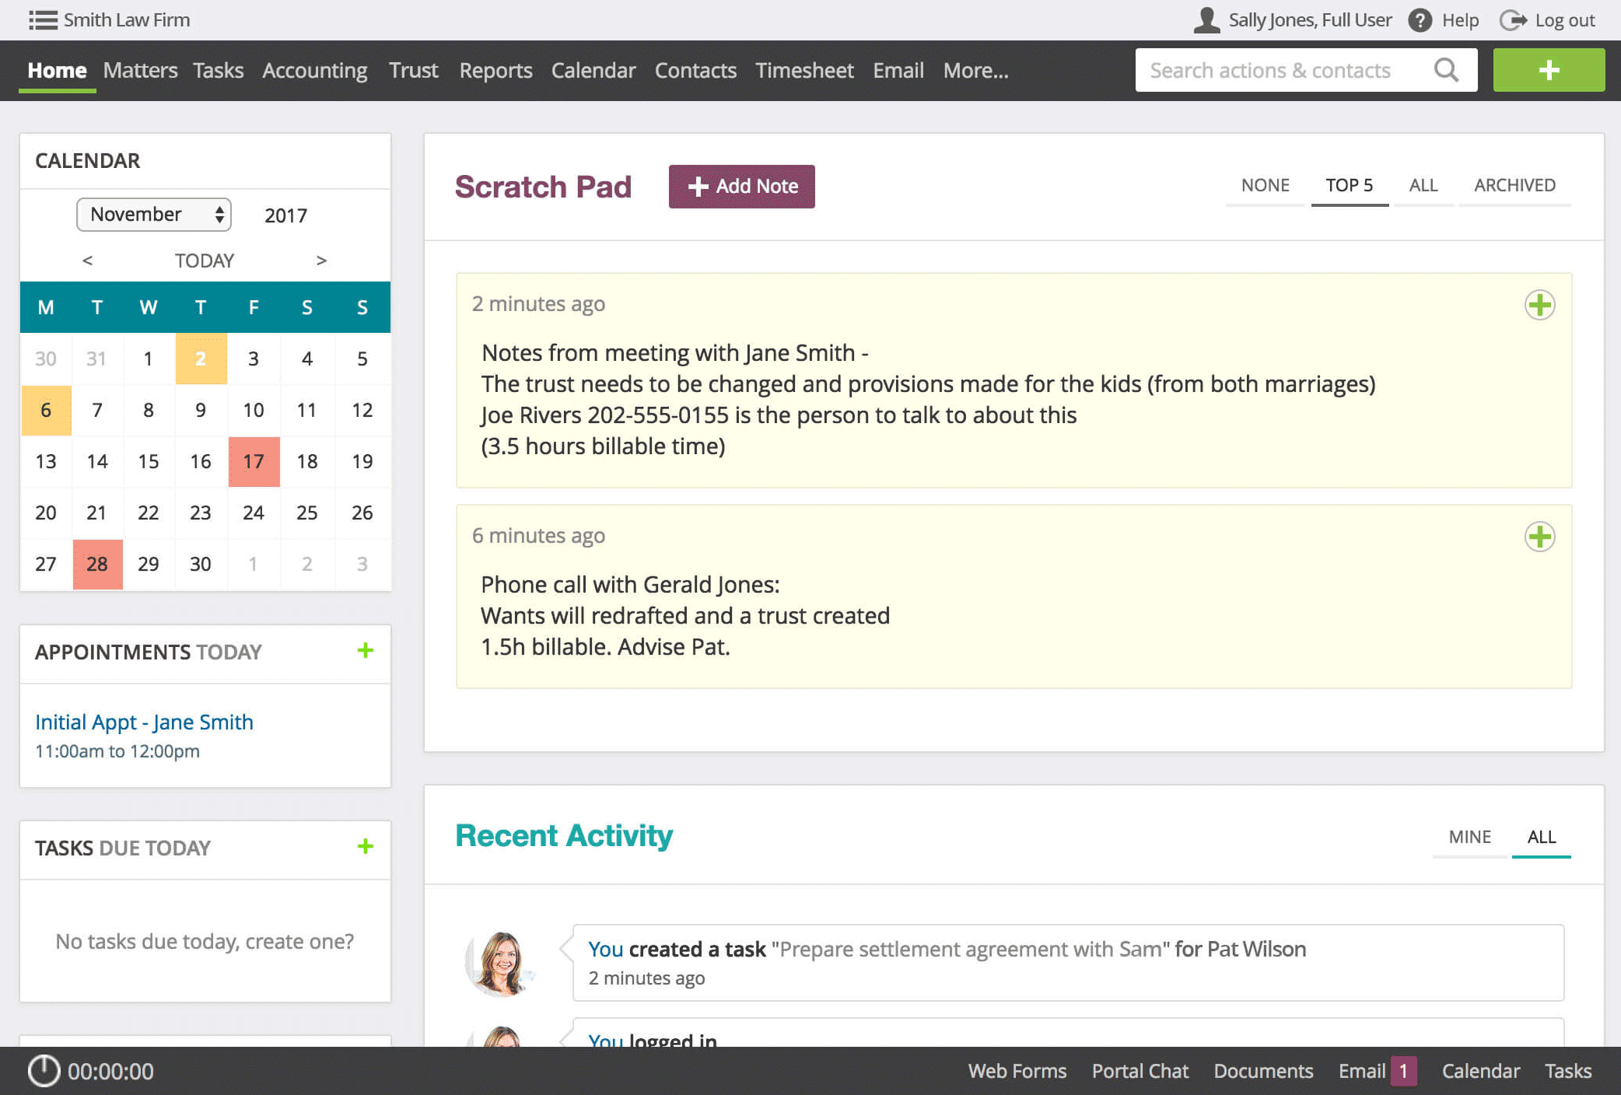Add a task via Tasks Due Today plus
The height and width of the screenshot is (1095, 1621).
pos(365,847)
